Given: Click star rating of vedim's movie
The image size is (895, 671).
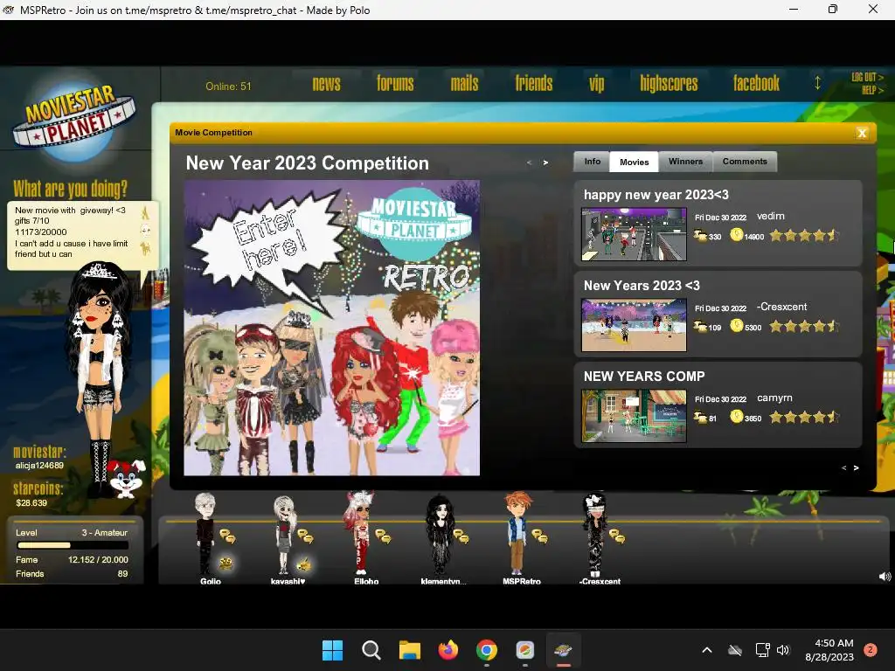Looking at the screenshot, I should 804,235.
